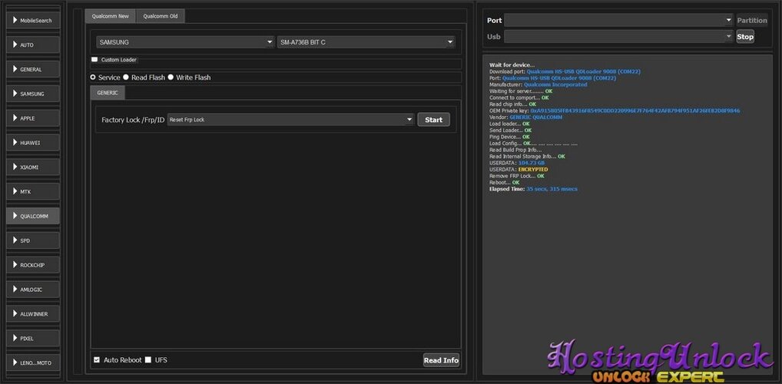The height and width of the screenshot is (384, 782).
Task: Open the Port selection combo box
Action: click(618, 21)
